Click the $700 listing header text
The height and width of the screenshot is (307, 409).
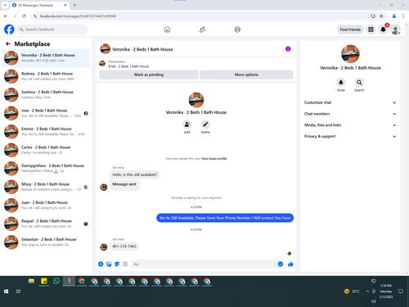click(128, 66)
